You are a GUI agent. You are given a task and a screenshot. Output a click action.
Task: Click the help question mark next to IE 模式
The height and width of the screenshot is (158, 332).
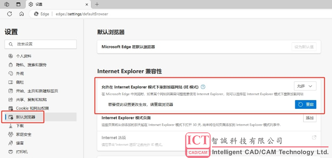[203, 87]
